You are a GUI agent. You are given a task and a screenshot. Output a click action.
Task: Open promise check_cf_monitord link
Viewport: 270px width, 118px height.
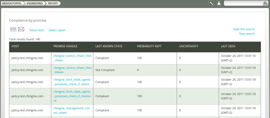pos(72,96)
